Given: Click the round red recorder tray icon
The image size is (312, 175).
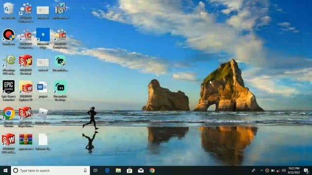Looking at the screenshot, I should click(x=267, y=171).
